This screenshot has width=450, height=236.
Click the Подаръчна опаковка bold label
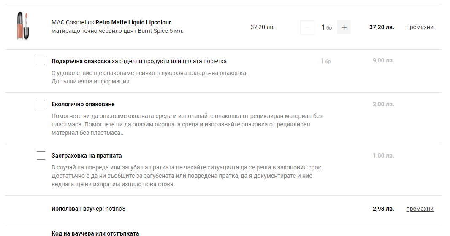point(81,61)
